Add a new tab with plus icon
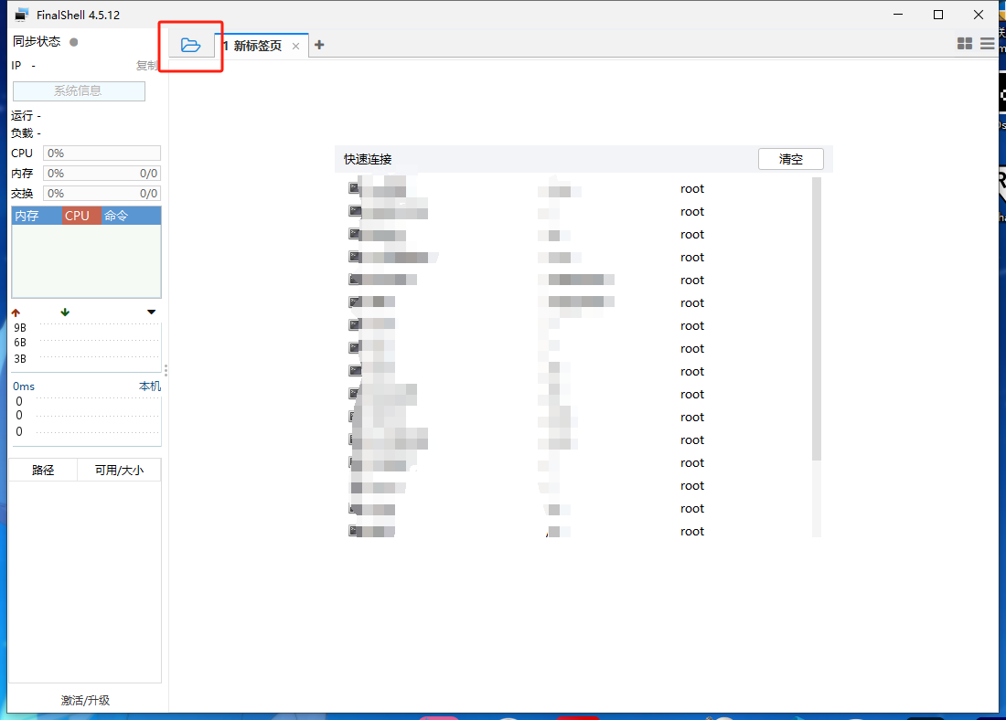The width and height of the screenshot is (1006, 720). 319,45
